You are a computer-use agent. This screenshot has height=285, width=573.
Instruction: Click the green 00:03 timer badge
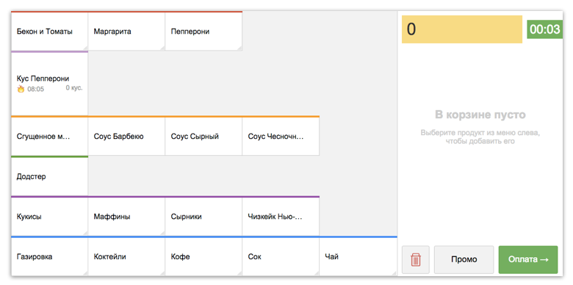pyautogui.click(x=544, y=29)
